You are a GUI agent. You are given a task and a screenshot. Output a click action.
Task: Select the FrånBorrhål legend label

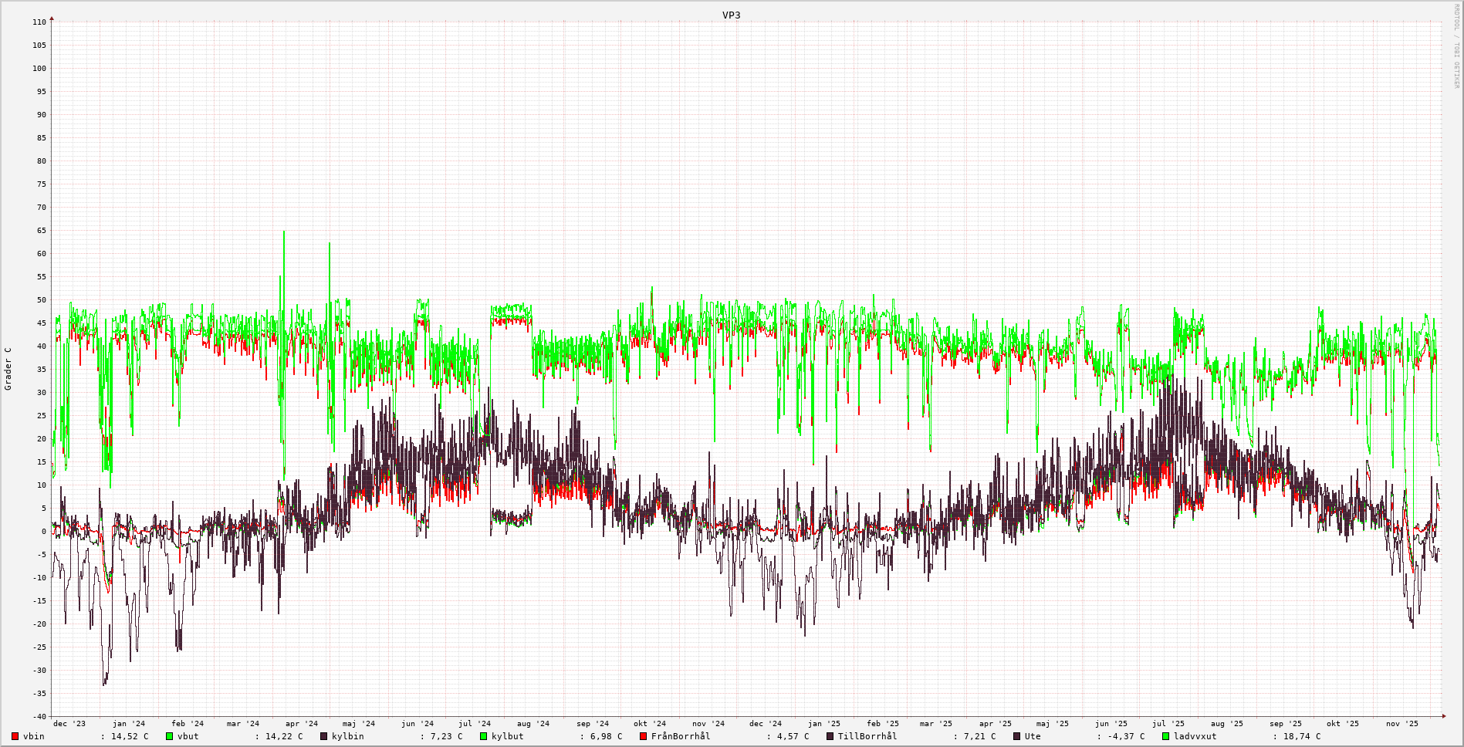(x=680, y=736)
